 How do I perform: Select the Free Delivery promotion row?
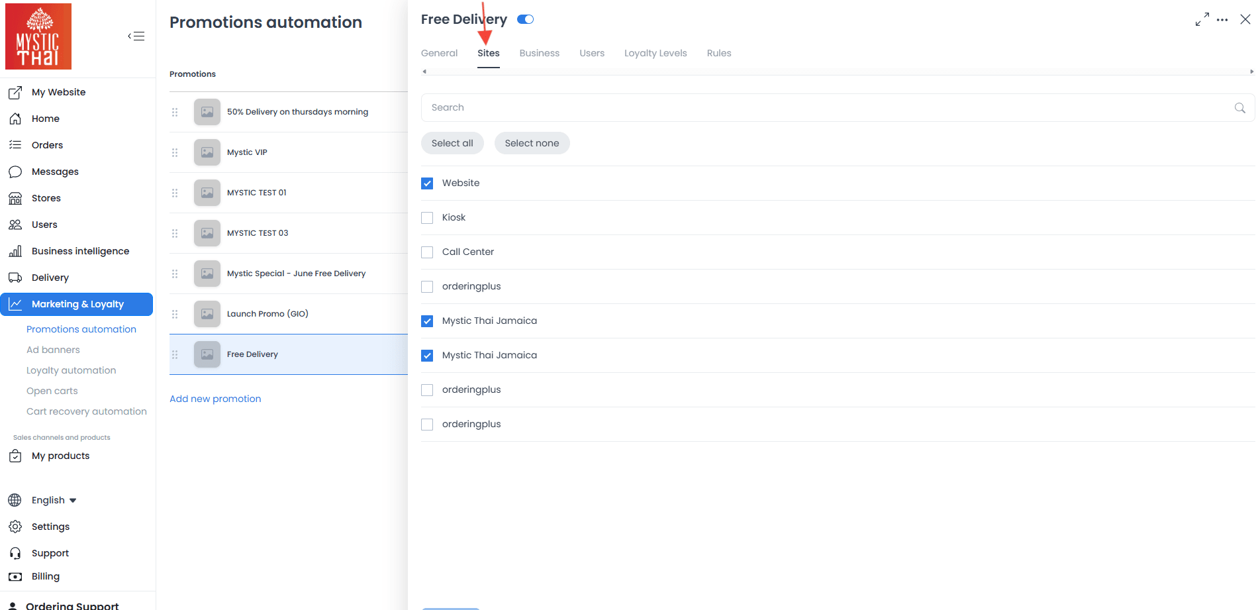289,354
